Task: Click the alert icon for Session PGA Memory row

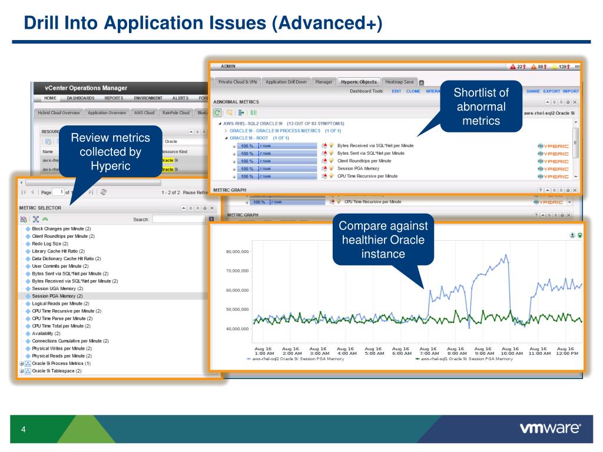Action: pos(324,169)
